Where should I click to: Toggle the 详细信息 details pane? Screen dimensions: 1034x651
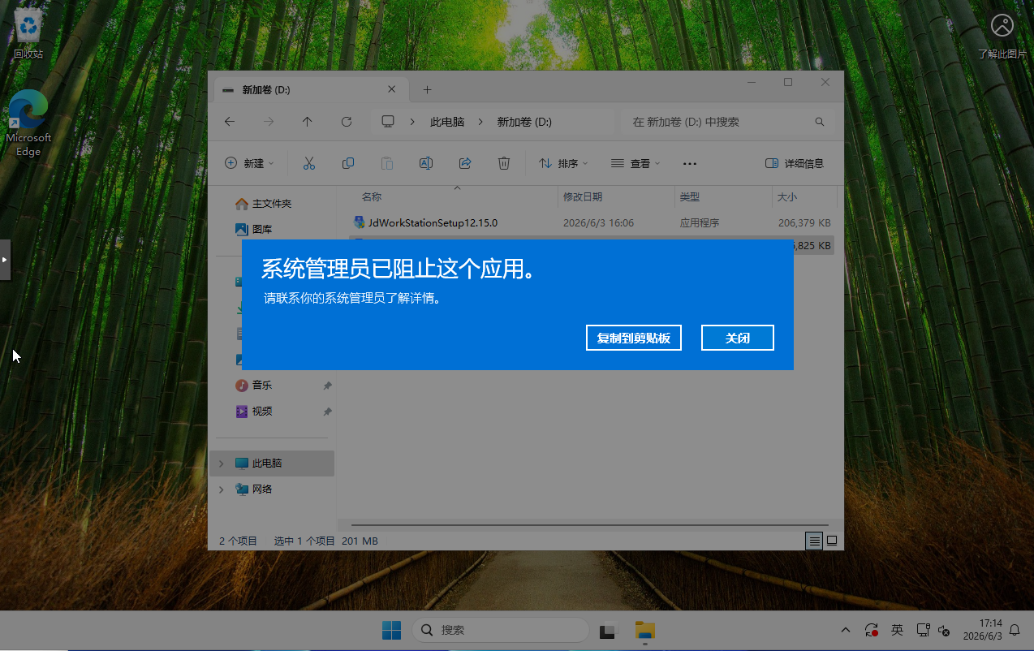[795, 163]
